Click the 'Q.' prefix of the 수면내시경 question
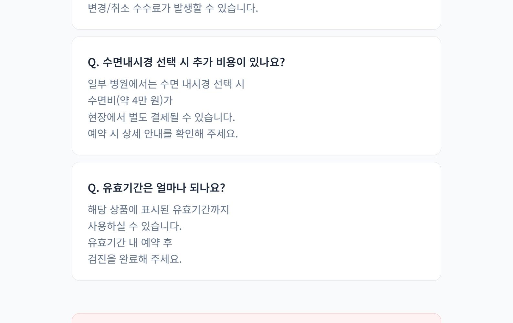 click(93, 62)
